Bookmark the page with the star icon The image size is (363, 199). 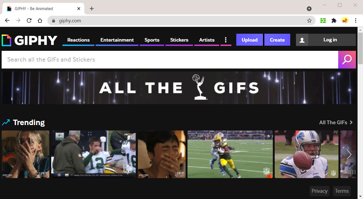pyautogui.click(x=309, y=20)
